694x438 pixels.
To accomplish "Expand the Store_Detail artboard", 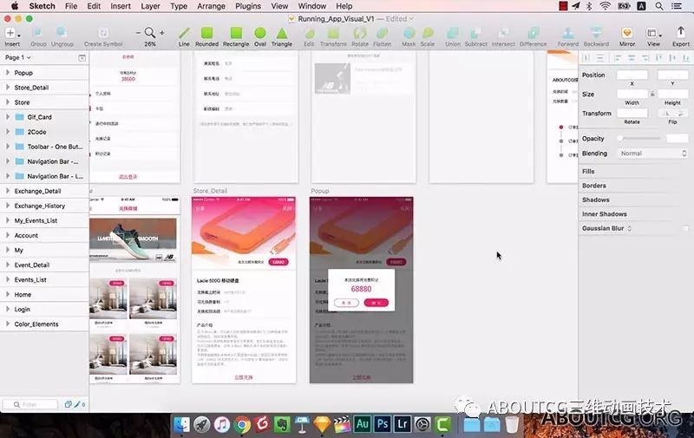I will click(x=8, y=87).
